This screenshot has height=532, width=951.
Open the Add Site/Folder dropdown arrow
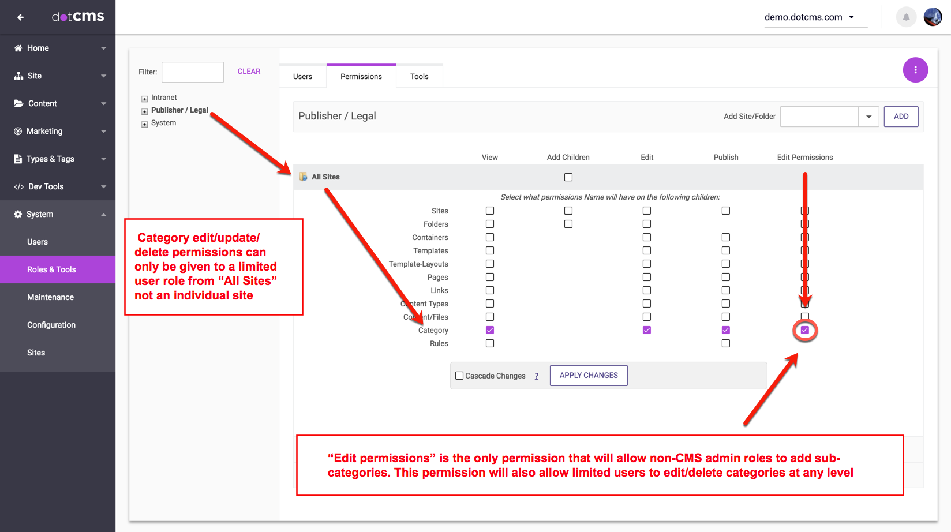(868, 117)
